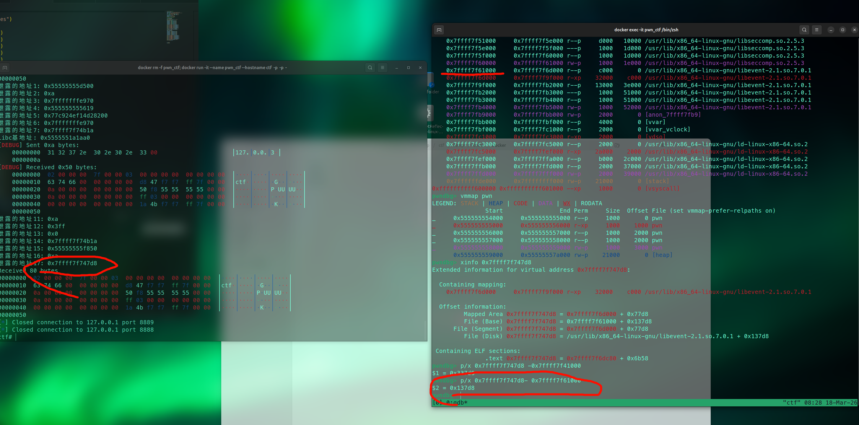
Task: Click the '[vsyscall]' mapping name
Action: coord(662,189)
